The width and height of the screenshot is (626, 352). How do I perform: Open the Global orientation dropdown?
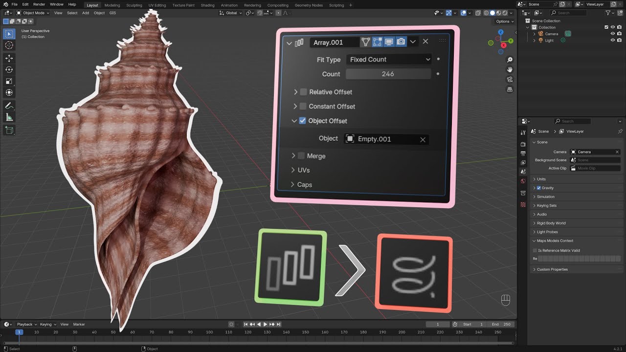230,13
